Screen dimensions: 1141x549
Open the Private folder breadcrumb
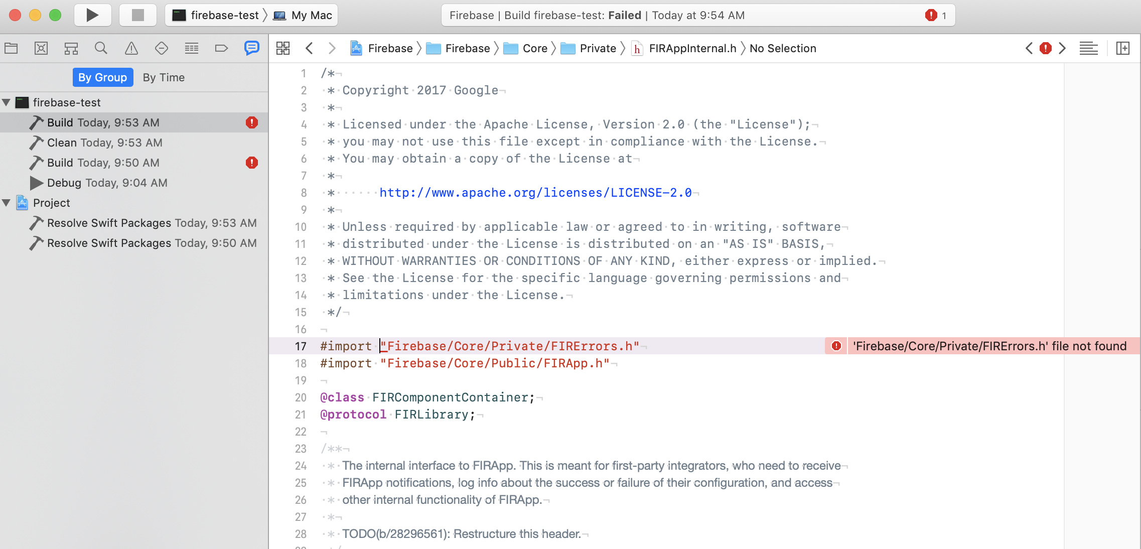pos(588,48)
